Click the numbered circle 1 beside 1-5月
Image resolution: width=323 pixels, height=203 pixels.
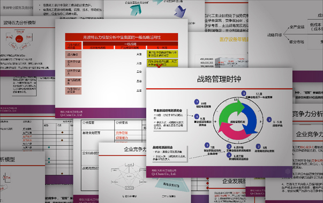click(269, 119)
